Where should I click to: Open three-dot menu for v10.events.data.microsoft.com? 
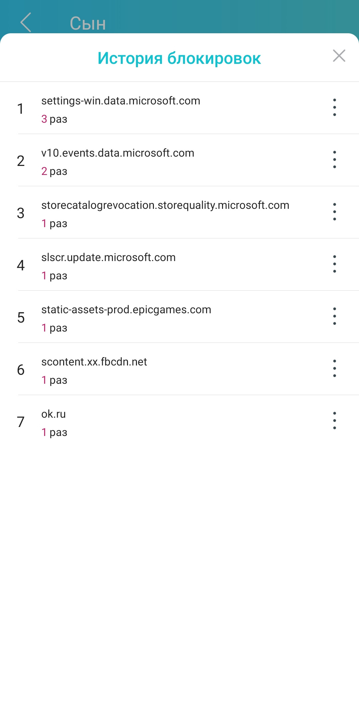click(334, 160)
